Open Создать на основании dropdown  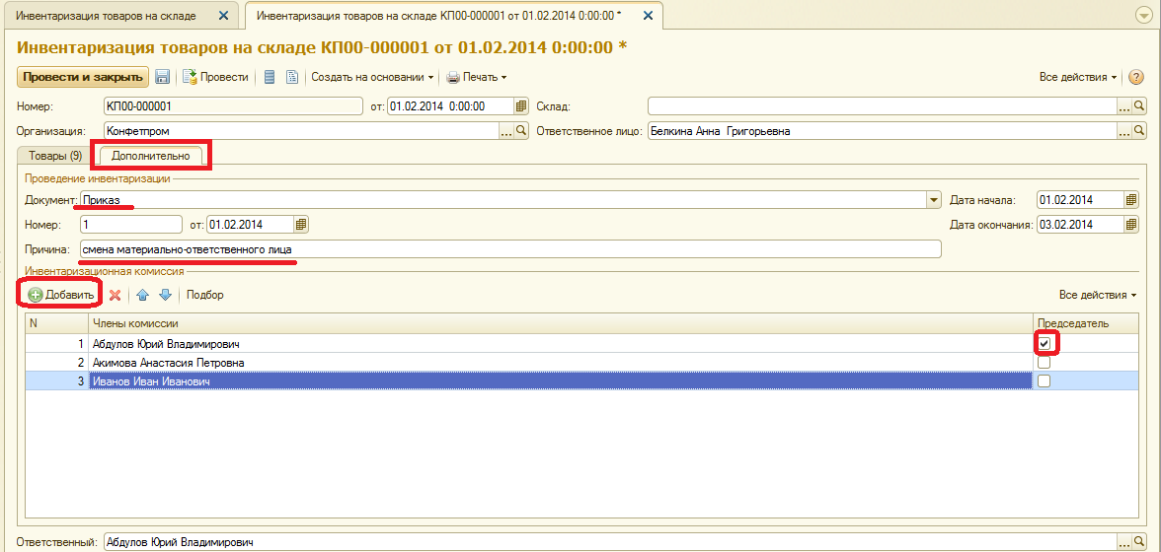[371, 77]
